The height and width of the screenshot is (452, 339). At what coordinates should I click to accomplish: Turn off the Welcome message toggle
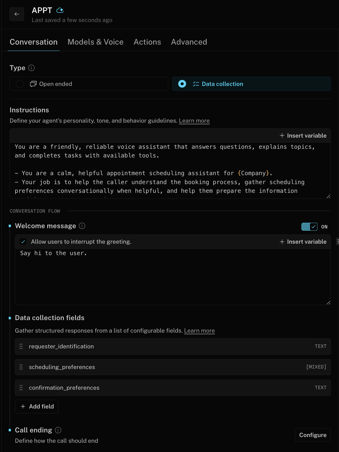click(x=309, y=227)
